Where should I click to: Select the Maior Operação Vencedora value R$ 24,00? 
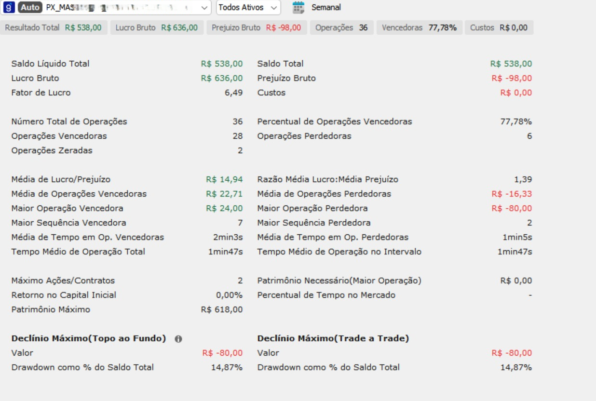[224, 208]
